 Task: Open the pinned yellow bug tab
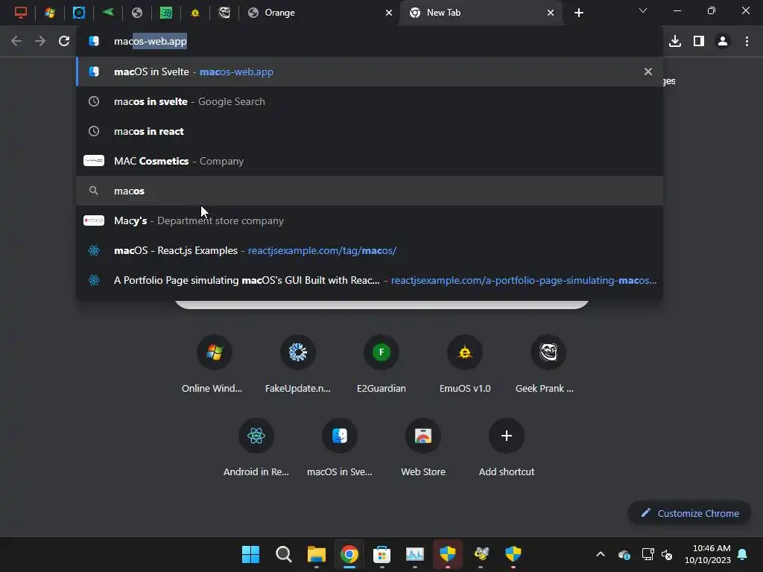click(195, 13)
